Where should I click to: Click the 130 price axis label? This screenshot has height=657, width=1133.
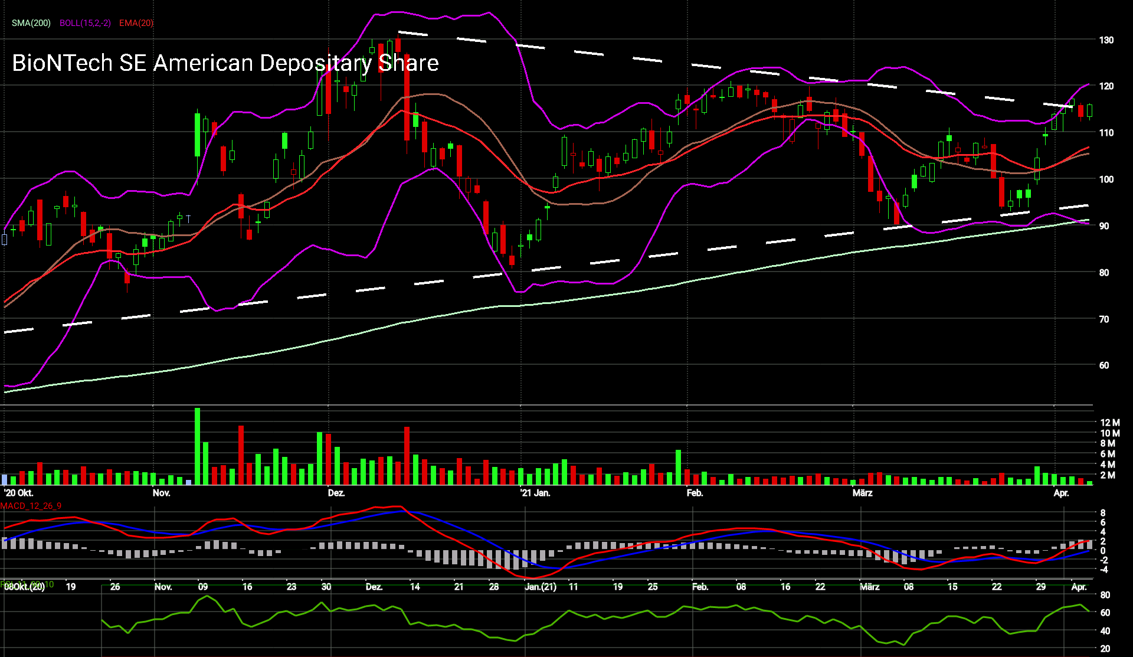coord(1106,40)
